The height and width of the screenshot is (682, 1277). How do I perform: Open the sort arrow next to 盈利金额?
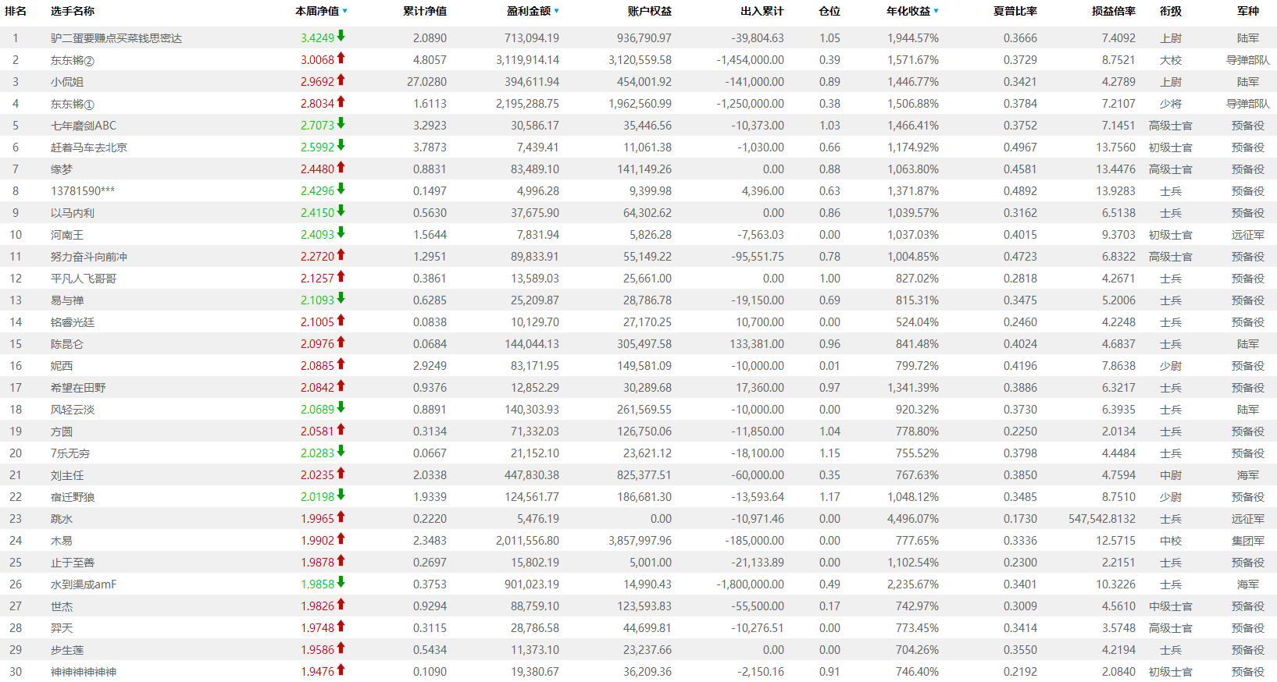(x=556, y=12)
